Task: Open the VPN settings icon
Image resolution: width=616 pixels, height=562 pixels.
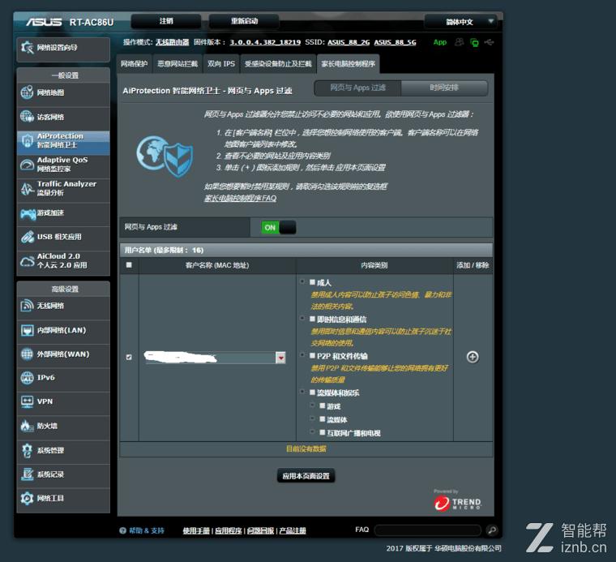Action: (x=27, y=401)
